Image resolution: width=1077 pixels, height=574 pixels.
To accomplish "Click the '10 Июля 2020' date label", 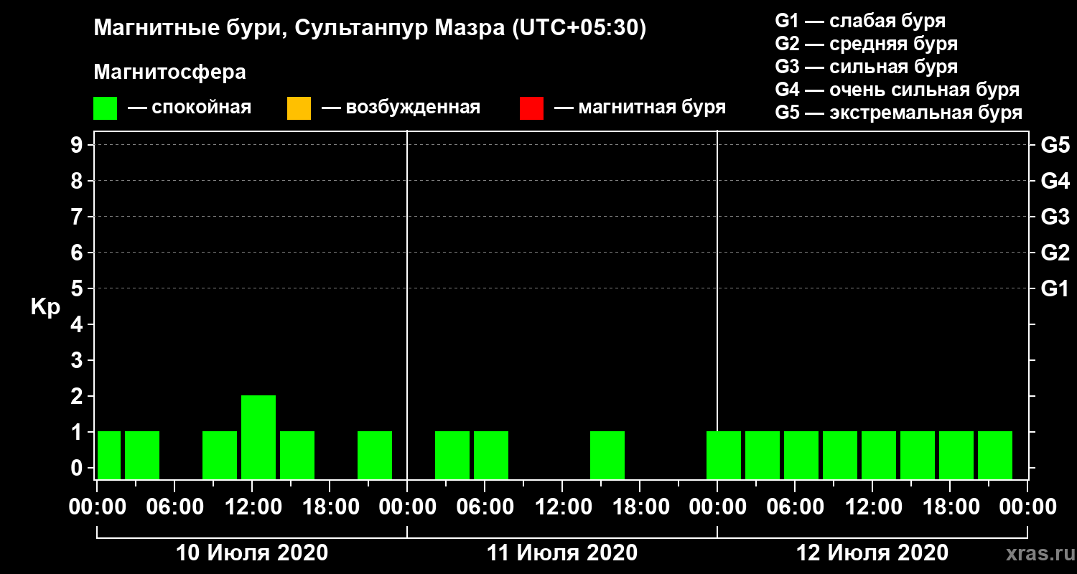I will point(252,553).
